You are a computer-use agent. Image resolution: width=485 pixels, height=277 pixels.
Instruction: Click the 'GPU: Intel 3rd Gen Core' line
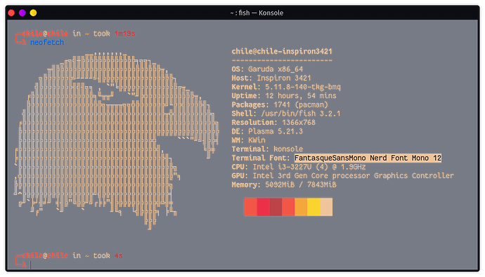click(x=343, y=176)
